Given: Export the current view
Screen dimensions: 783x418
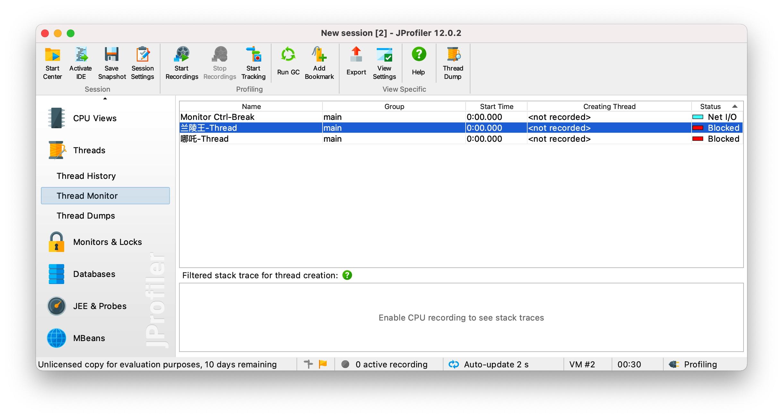Looking at the screenshot, I should pos(356,62).
